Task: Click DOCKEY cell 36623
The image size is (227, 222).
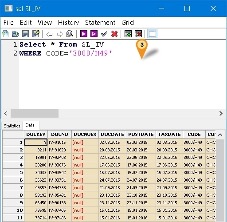Action: tap(36, 180)
